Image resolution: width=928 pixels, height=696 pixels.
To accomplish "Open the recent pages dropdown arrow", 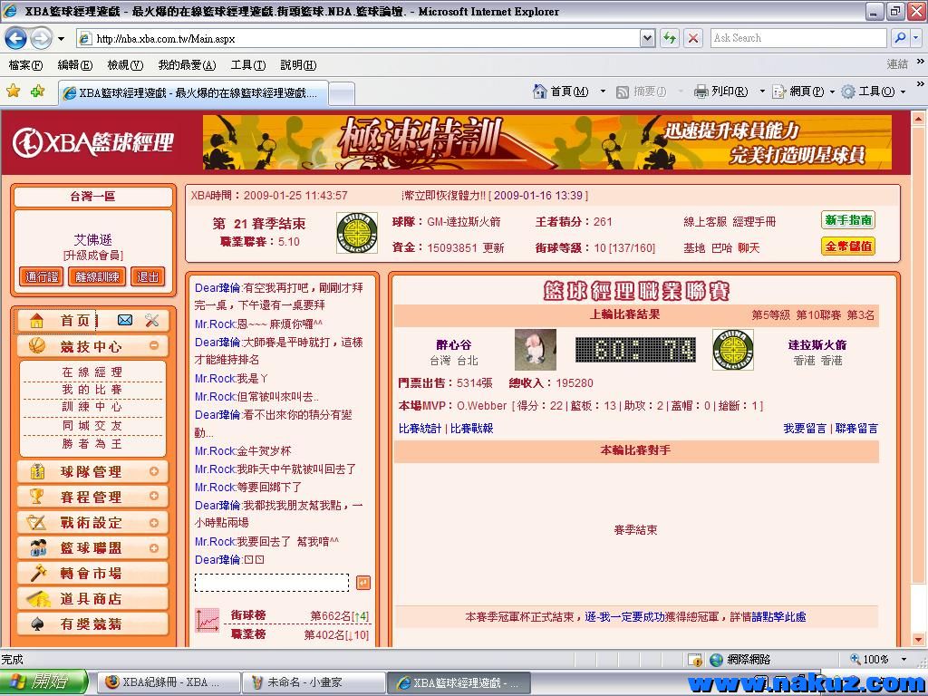I will (61, 39).
